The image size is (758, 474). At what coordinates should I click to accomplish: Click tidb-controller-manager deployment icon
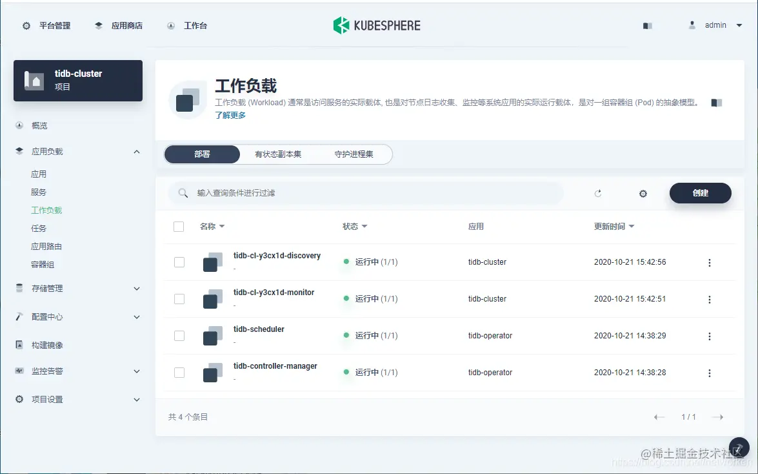tap(213, 373)
